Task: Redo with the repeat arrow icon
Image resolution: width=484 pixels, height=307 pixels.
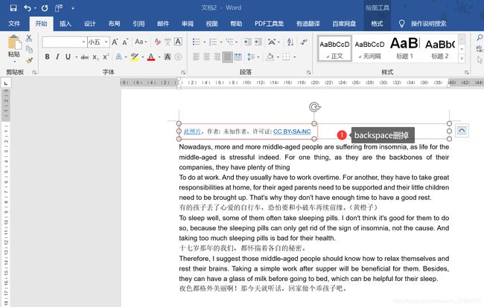Action: tap(45, 8)
